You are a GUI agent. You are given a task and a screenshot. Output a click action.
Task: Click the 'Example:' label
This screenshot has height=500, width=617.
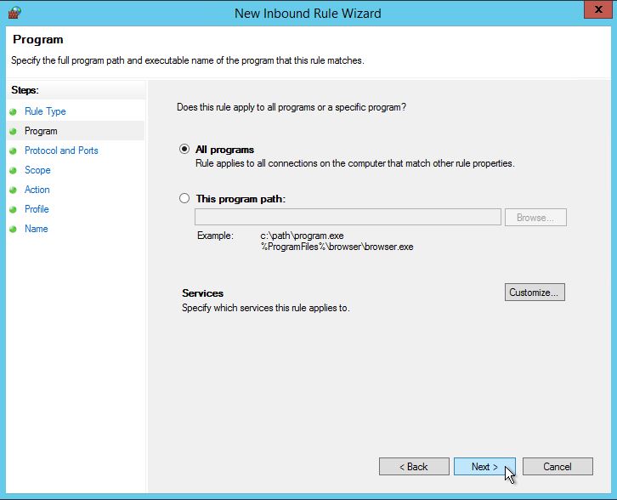(215, 236)
